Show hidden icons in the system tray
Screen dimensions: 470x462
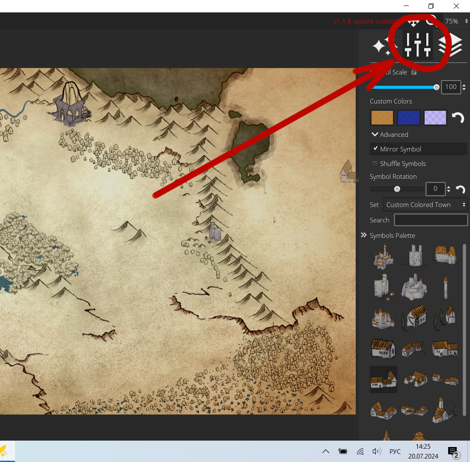pos(326,451)
